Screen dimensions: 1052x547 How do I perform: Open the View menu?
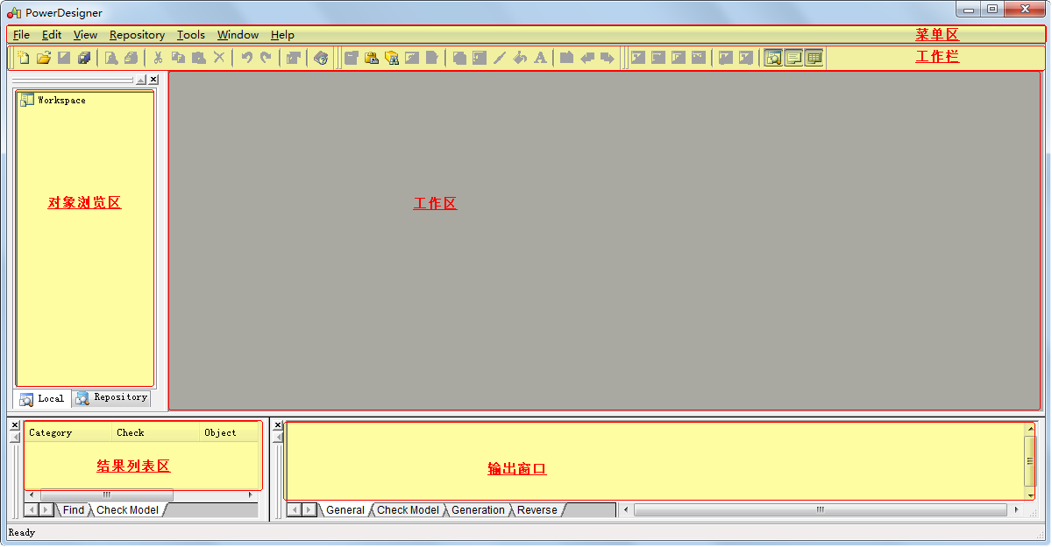tap(86, 35)
